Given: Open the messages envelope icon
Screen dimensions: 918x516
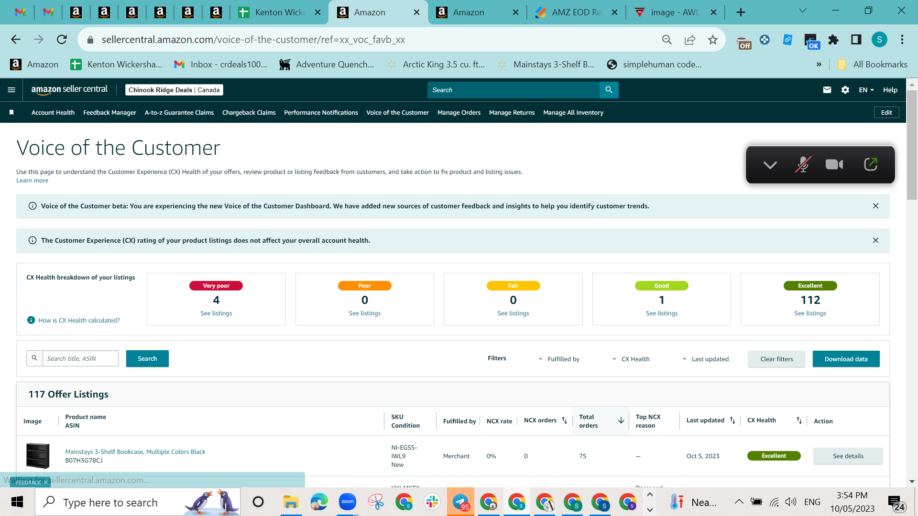Looking at the screenshot, I should click(x=827, y=90).
